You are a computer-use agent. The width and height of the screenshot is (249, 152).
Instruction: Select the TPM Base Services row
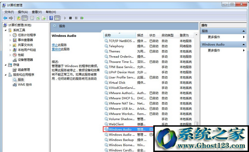[x=149, y=67]
